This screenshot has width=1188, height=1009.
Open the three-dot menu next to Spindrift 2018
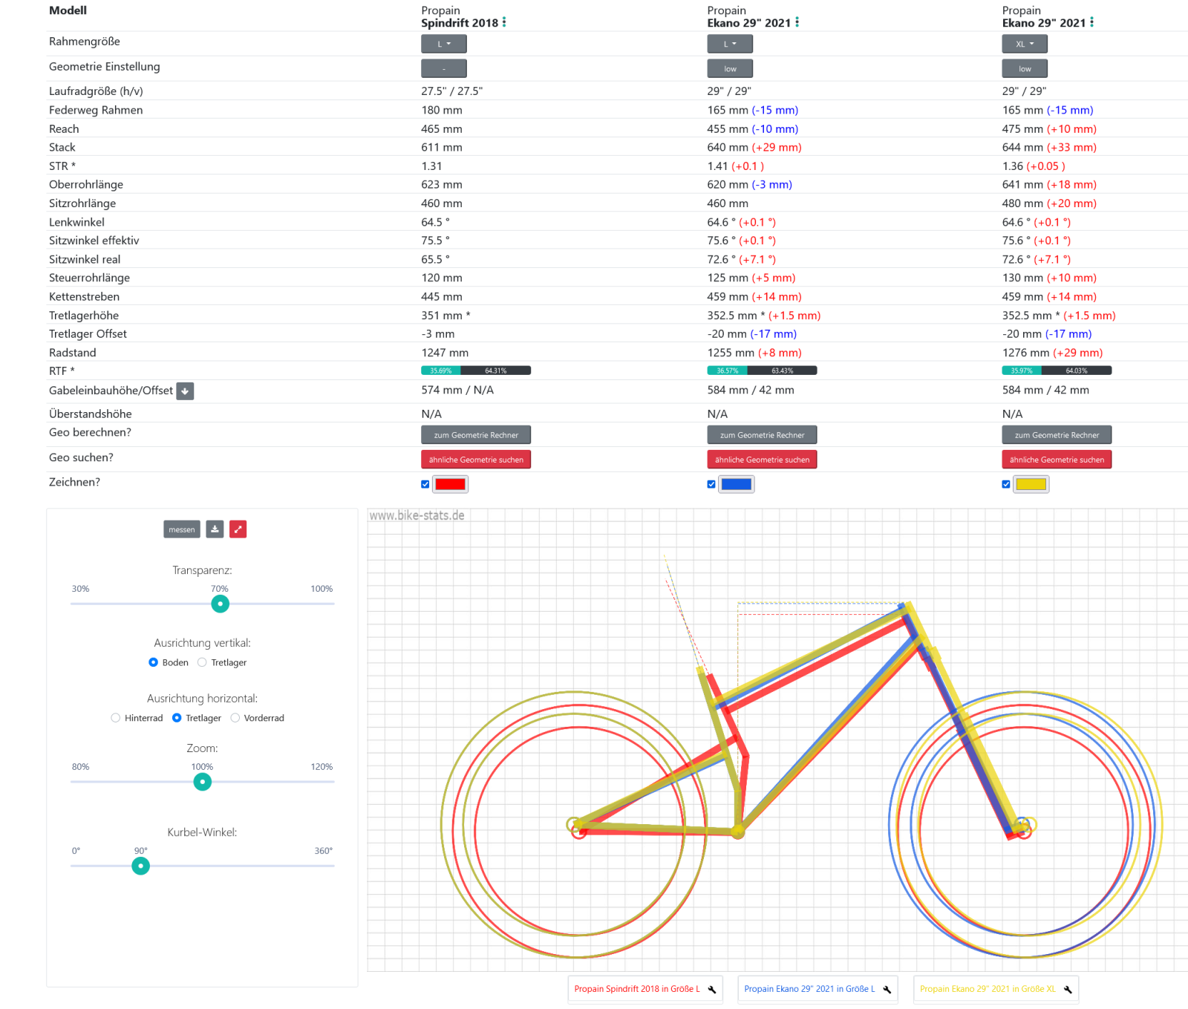tap(504, 22)
